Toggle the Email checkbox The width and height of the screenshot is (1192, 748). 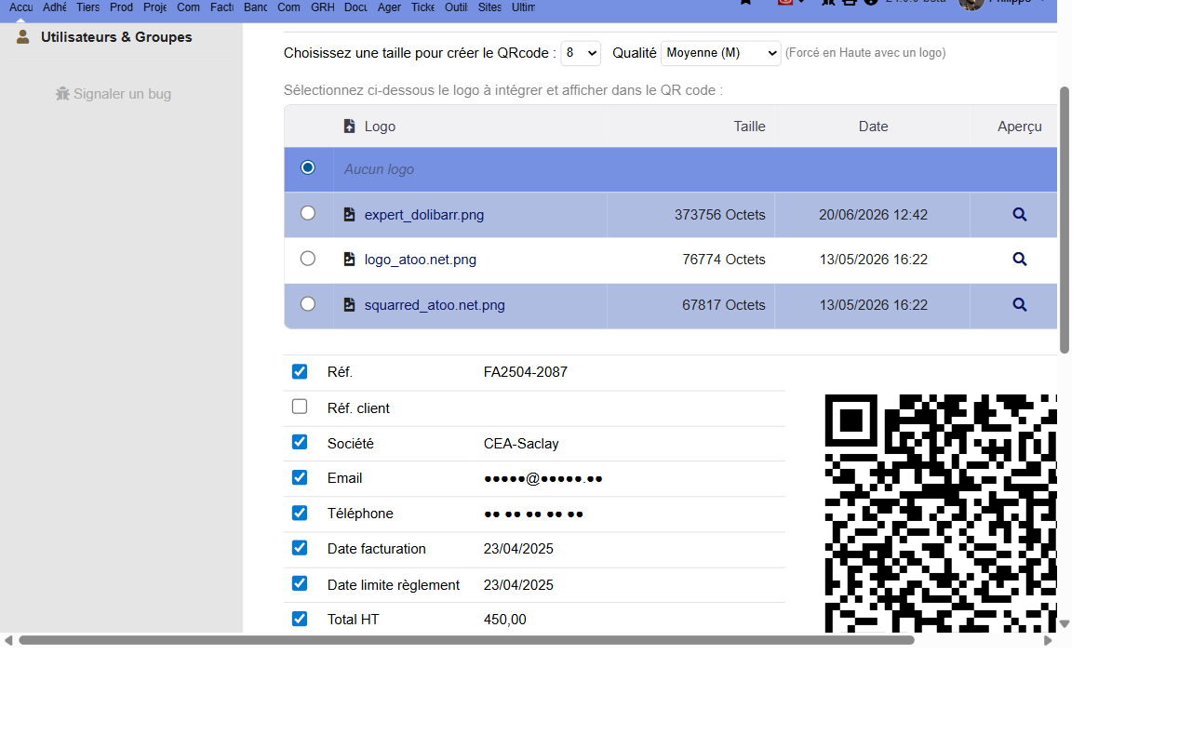[300, 477]
